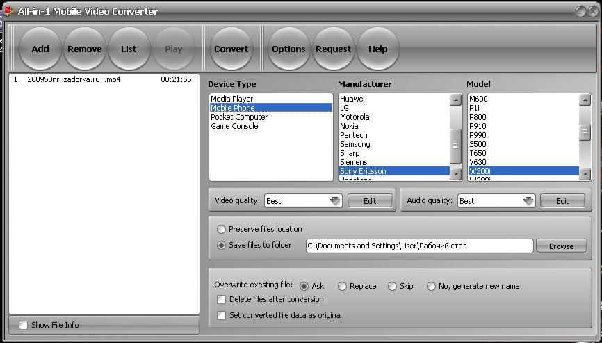602x343 pixels.
Task: Choose No, generate new name option
Action: (x=431, y=286)
